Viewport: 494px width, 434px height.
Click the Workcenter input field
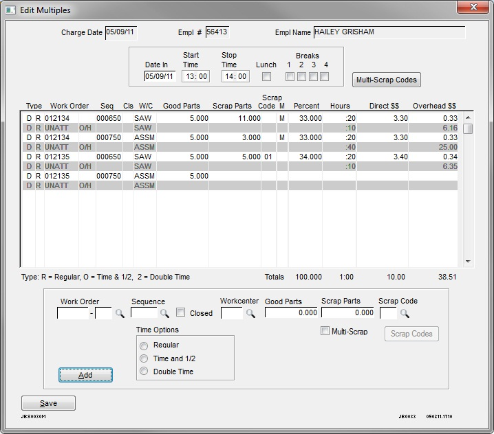pyautogui.click(x=232, y=313)
